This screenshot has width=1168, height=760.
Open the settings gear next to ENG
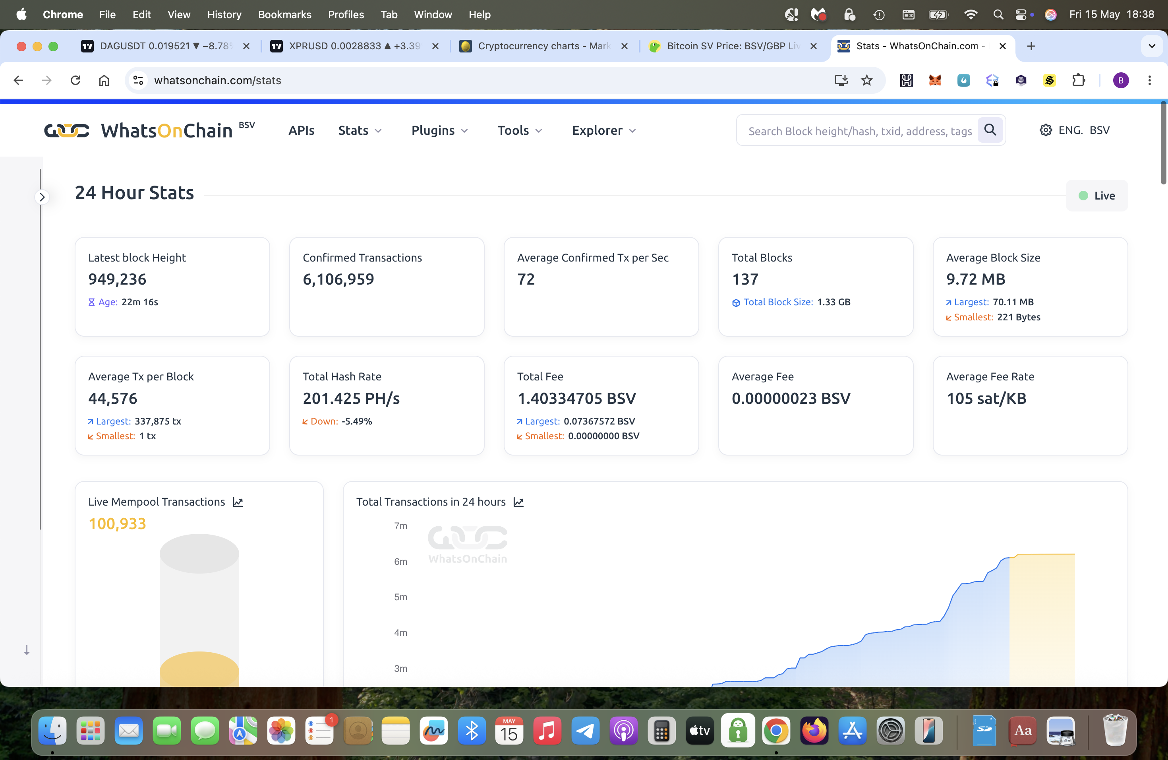pyautogui.click(x=1045, y=130)
